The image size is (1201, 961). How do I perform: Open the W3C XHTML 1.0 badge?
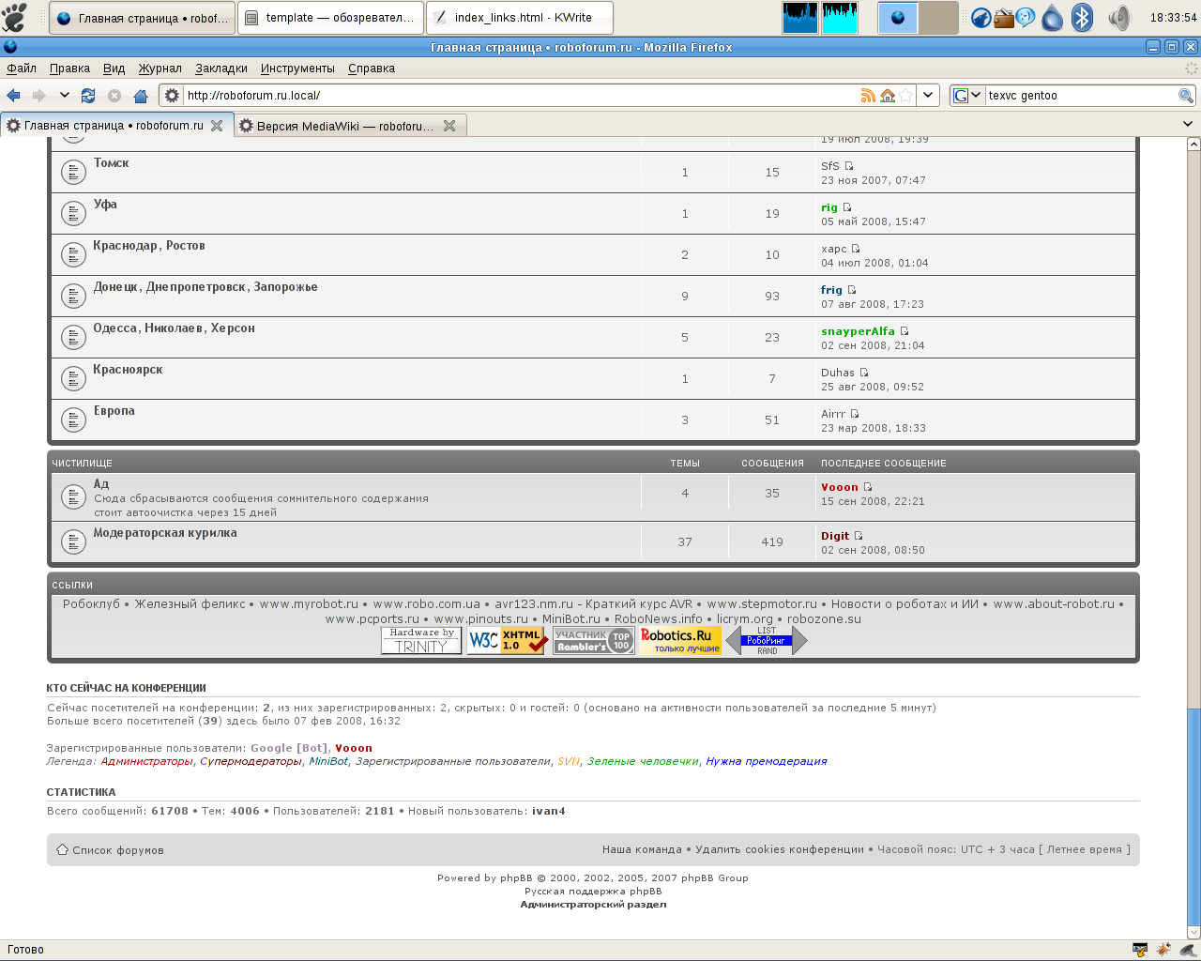(x=507, y=641)
